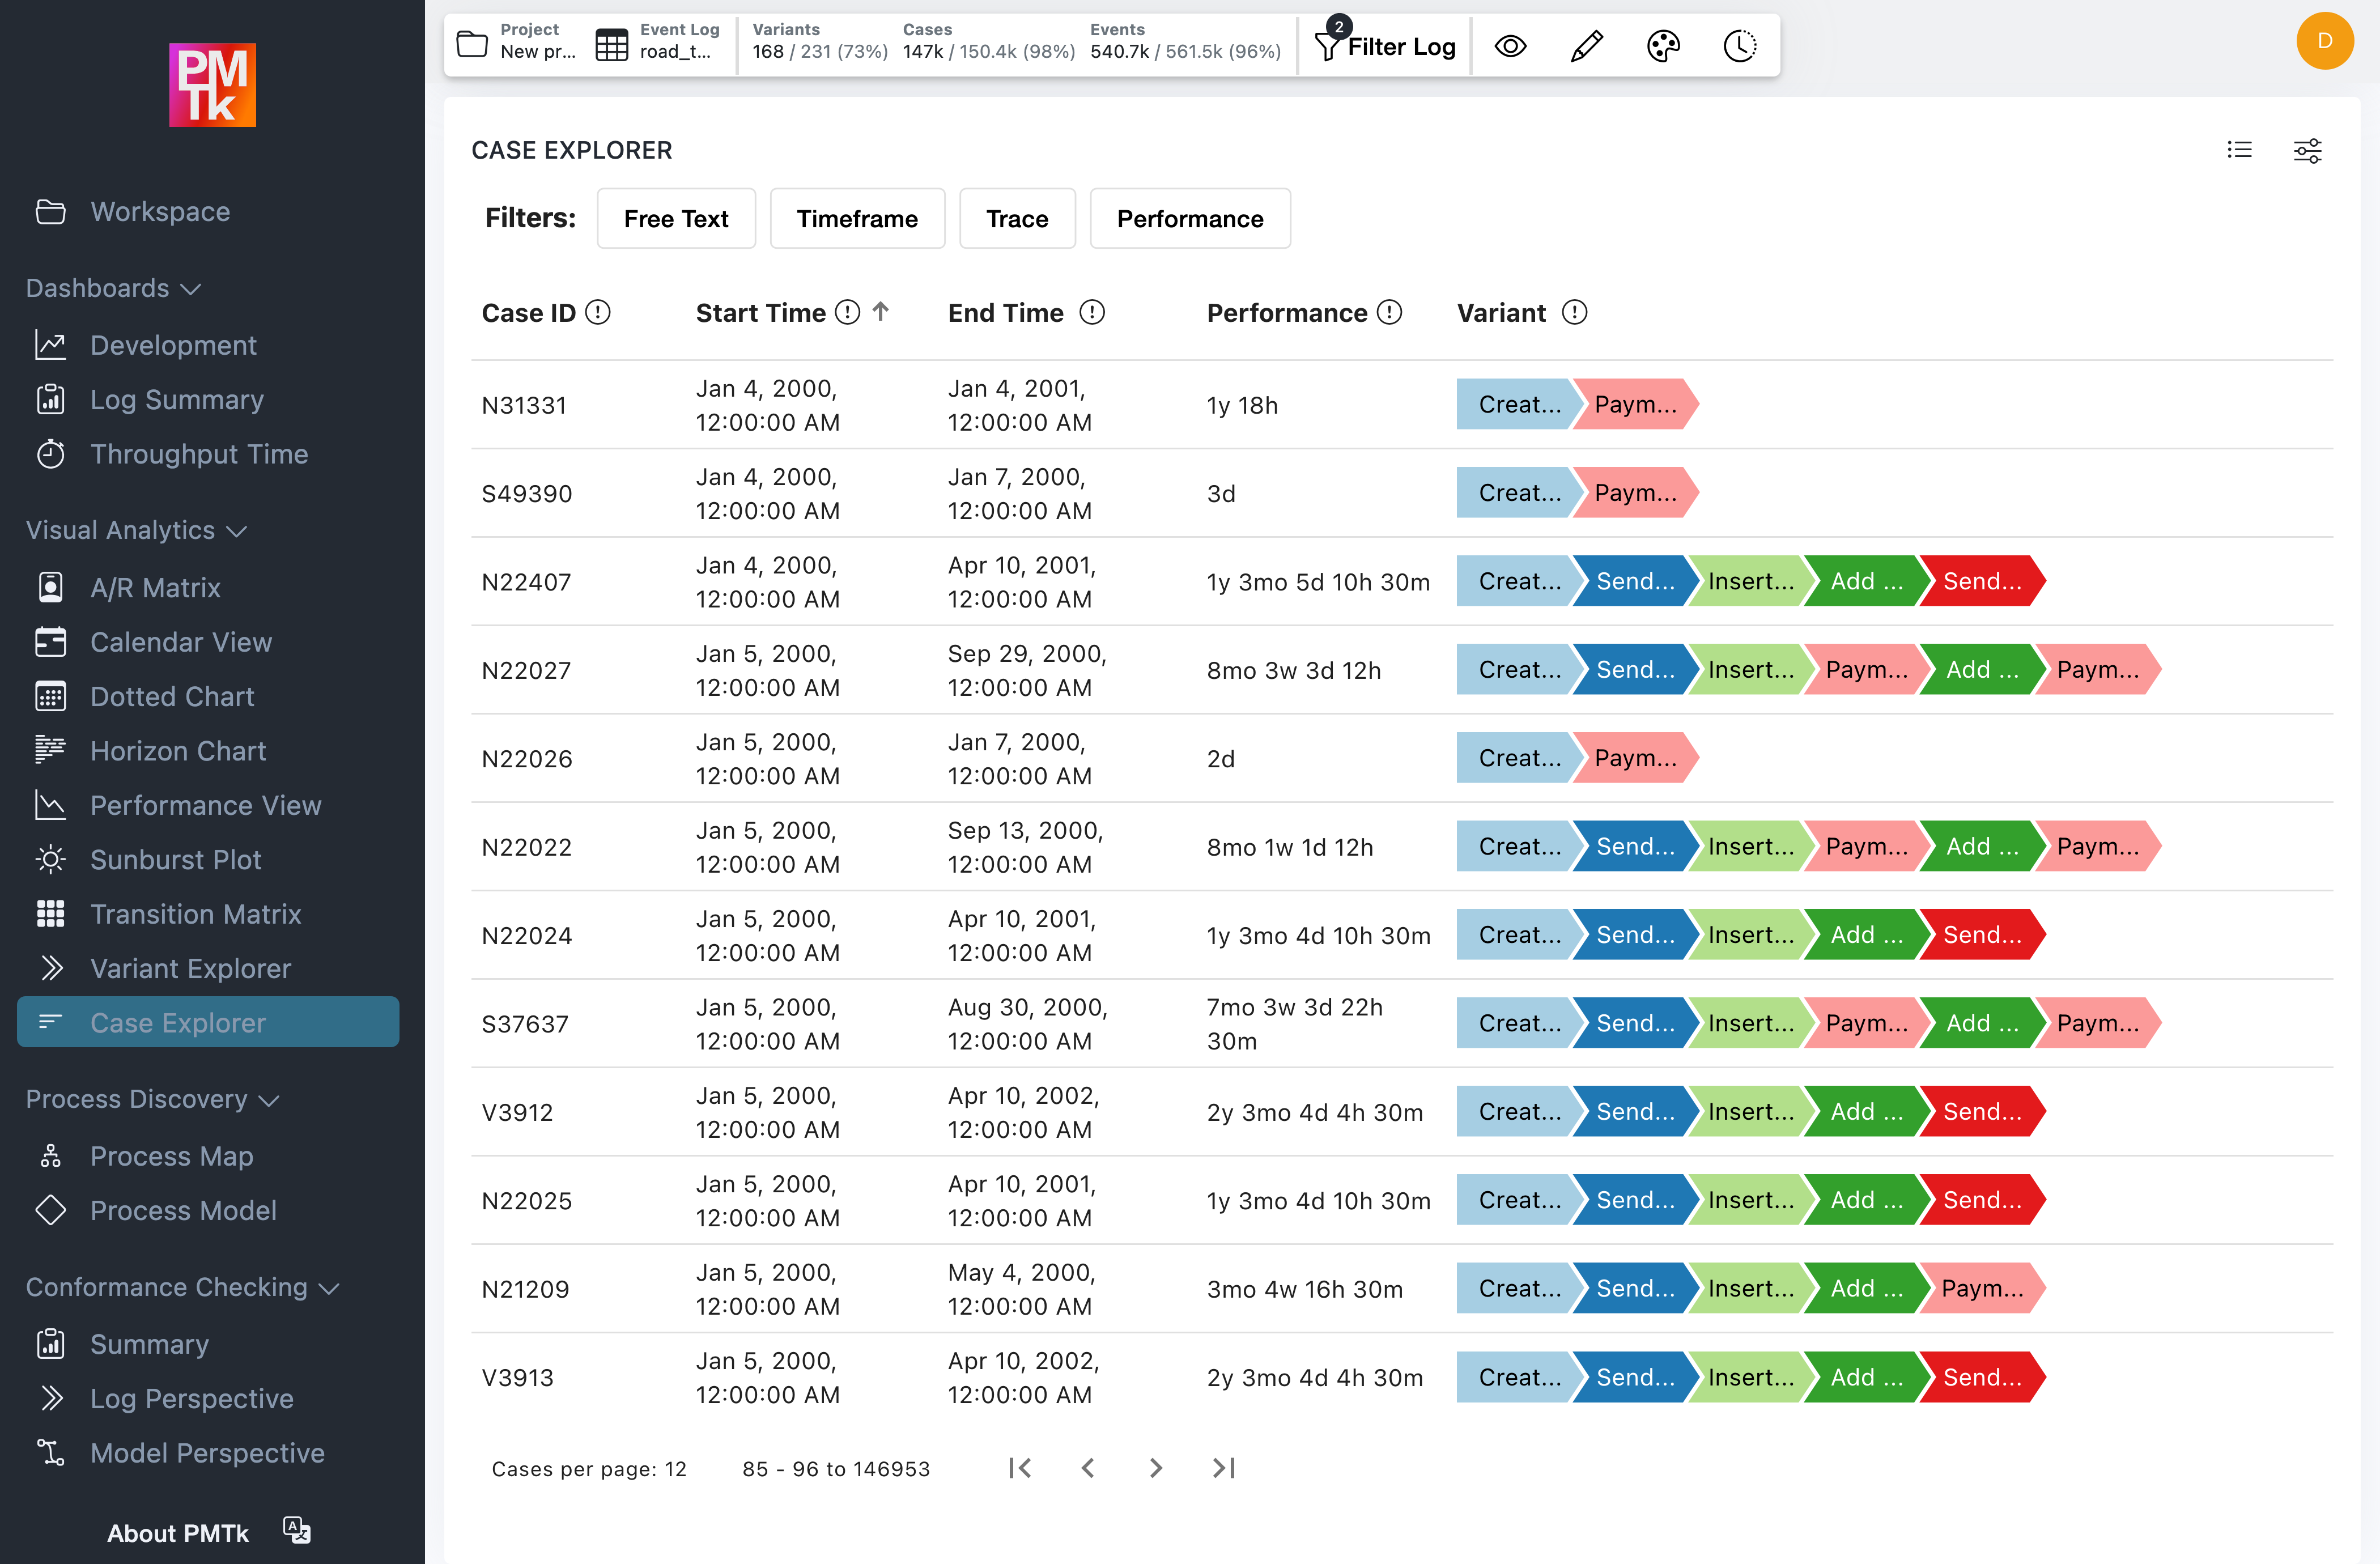This screenshot has height=1564, width=2380.
Task: Open the list view icon in Case Explorer
Action: click(x=2240, y=150)
